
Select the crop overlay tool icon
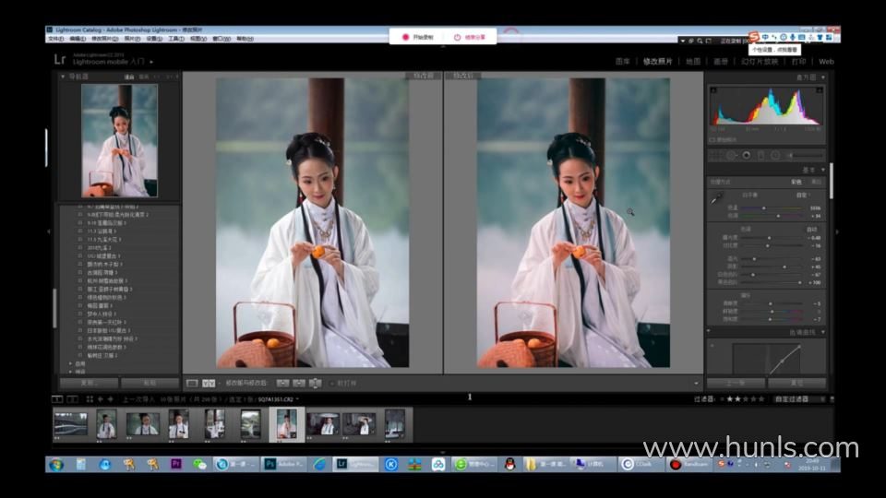click(715, 155)
